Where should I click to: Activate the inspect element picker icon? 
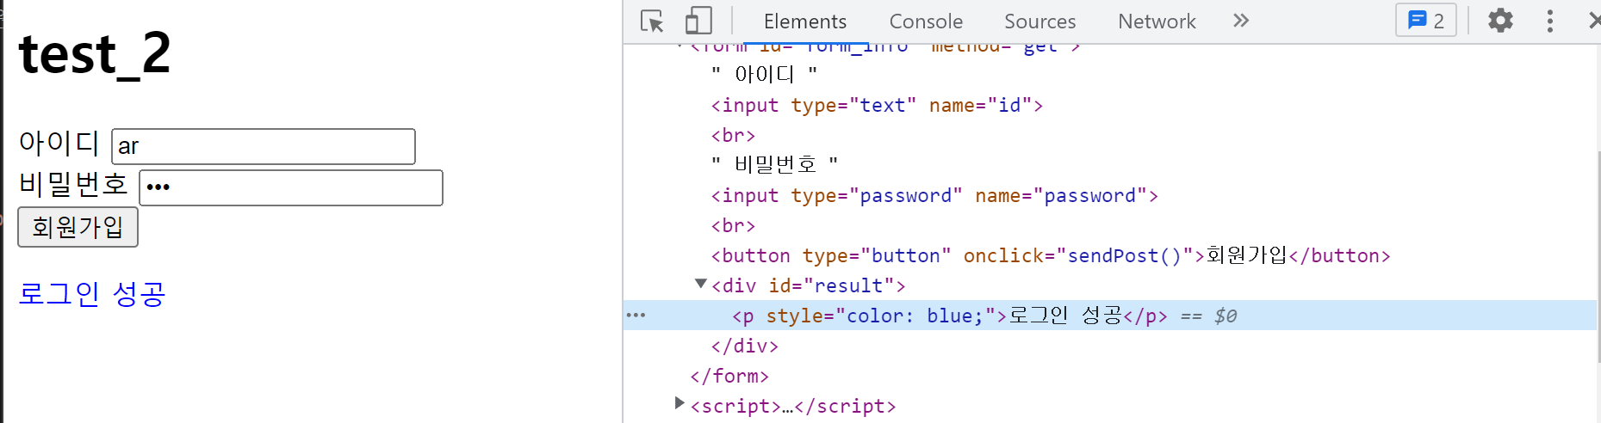[653, 21]
